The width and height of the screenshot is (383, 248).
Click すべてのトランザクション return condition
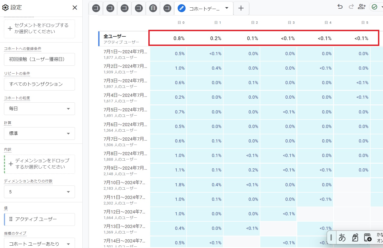39,84
